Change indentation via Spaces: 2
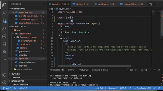Image resolution: width=163 pixels, height=91 pixels. 113,88
